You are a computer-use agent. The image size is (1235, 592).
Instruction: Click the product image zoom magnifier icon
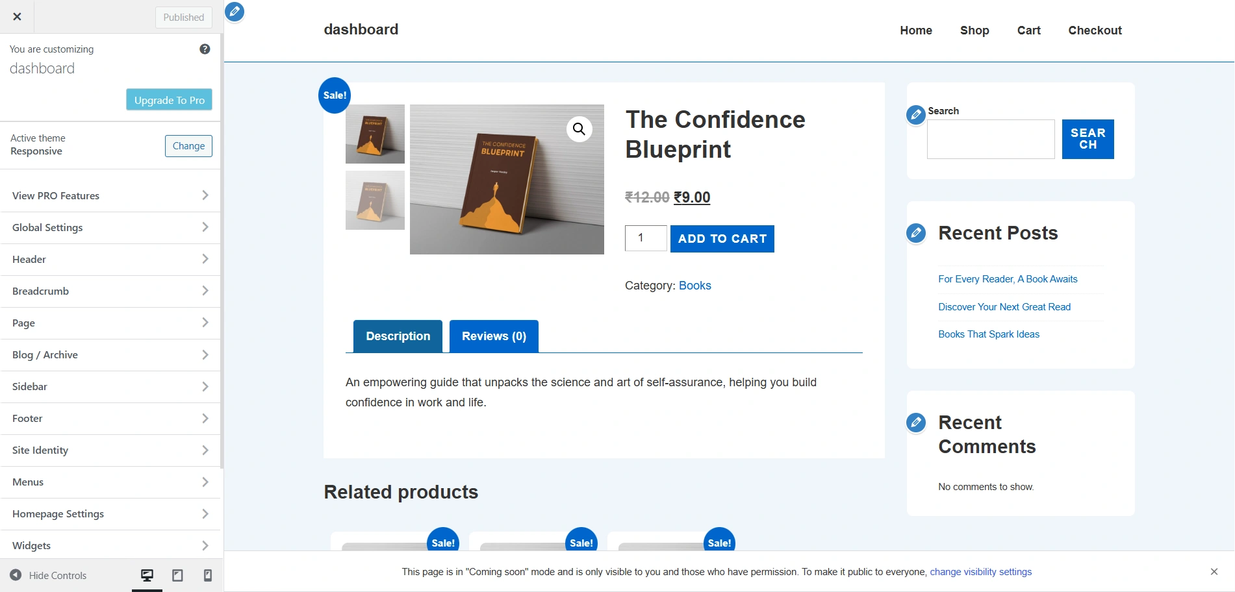click(579, 129)
